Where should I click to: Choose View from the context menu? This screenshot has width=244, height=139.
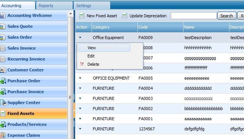point(104,48)
